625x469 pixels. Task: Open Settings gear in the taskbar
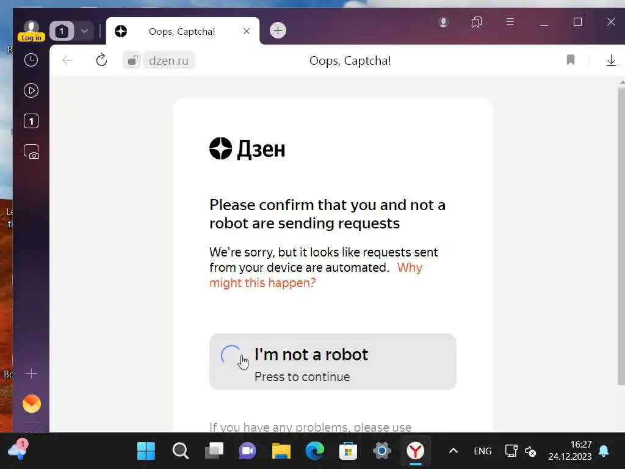(382, 451)
